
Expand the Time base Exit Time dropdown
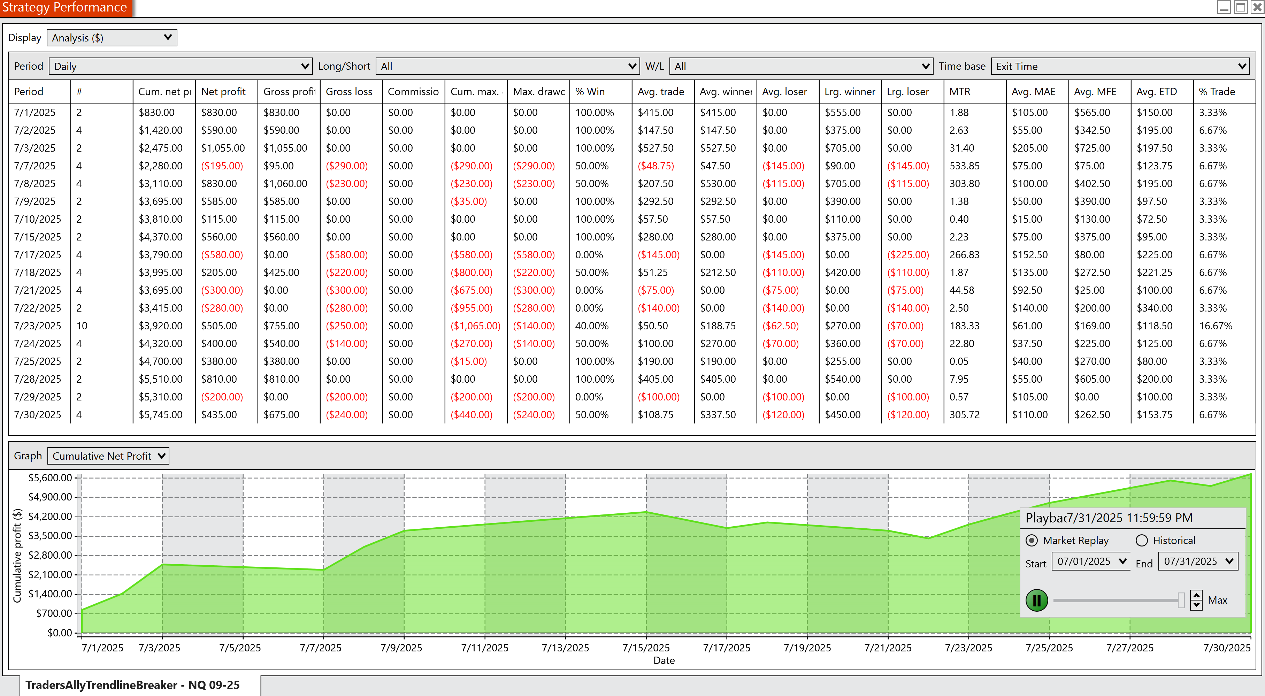point(1120,66)
